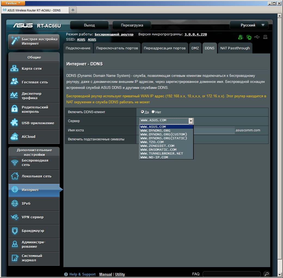Click the Parental Control lock icon
The width and height of the screenshot is (283, 278).
[x=14, y=109]
